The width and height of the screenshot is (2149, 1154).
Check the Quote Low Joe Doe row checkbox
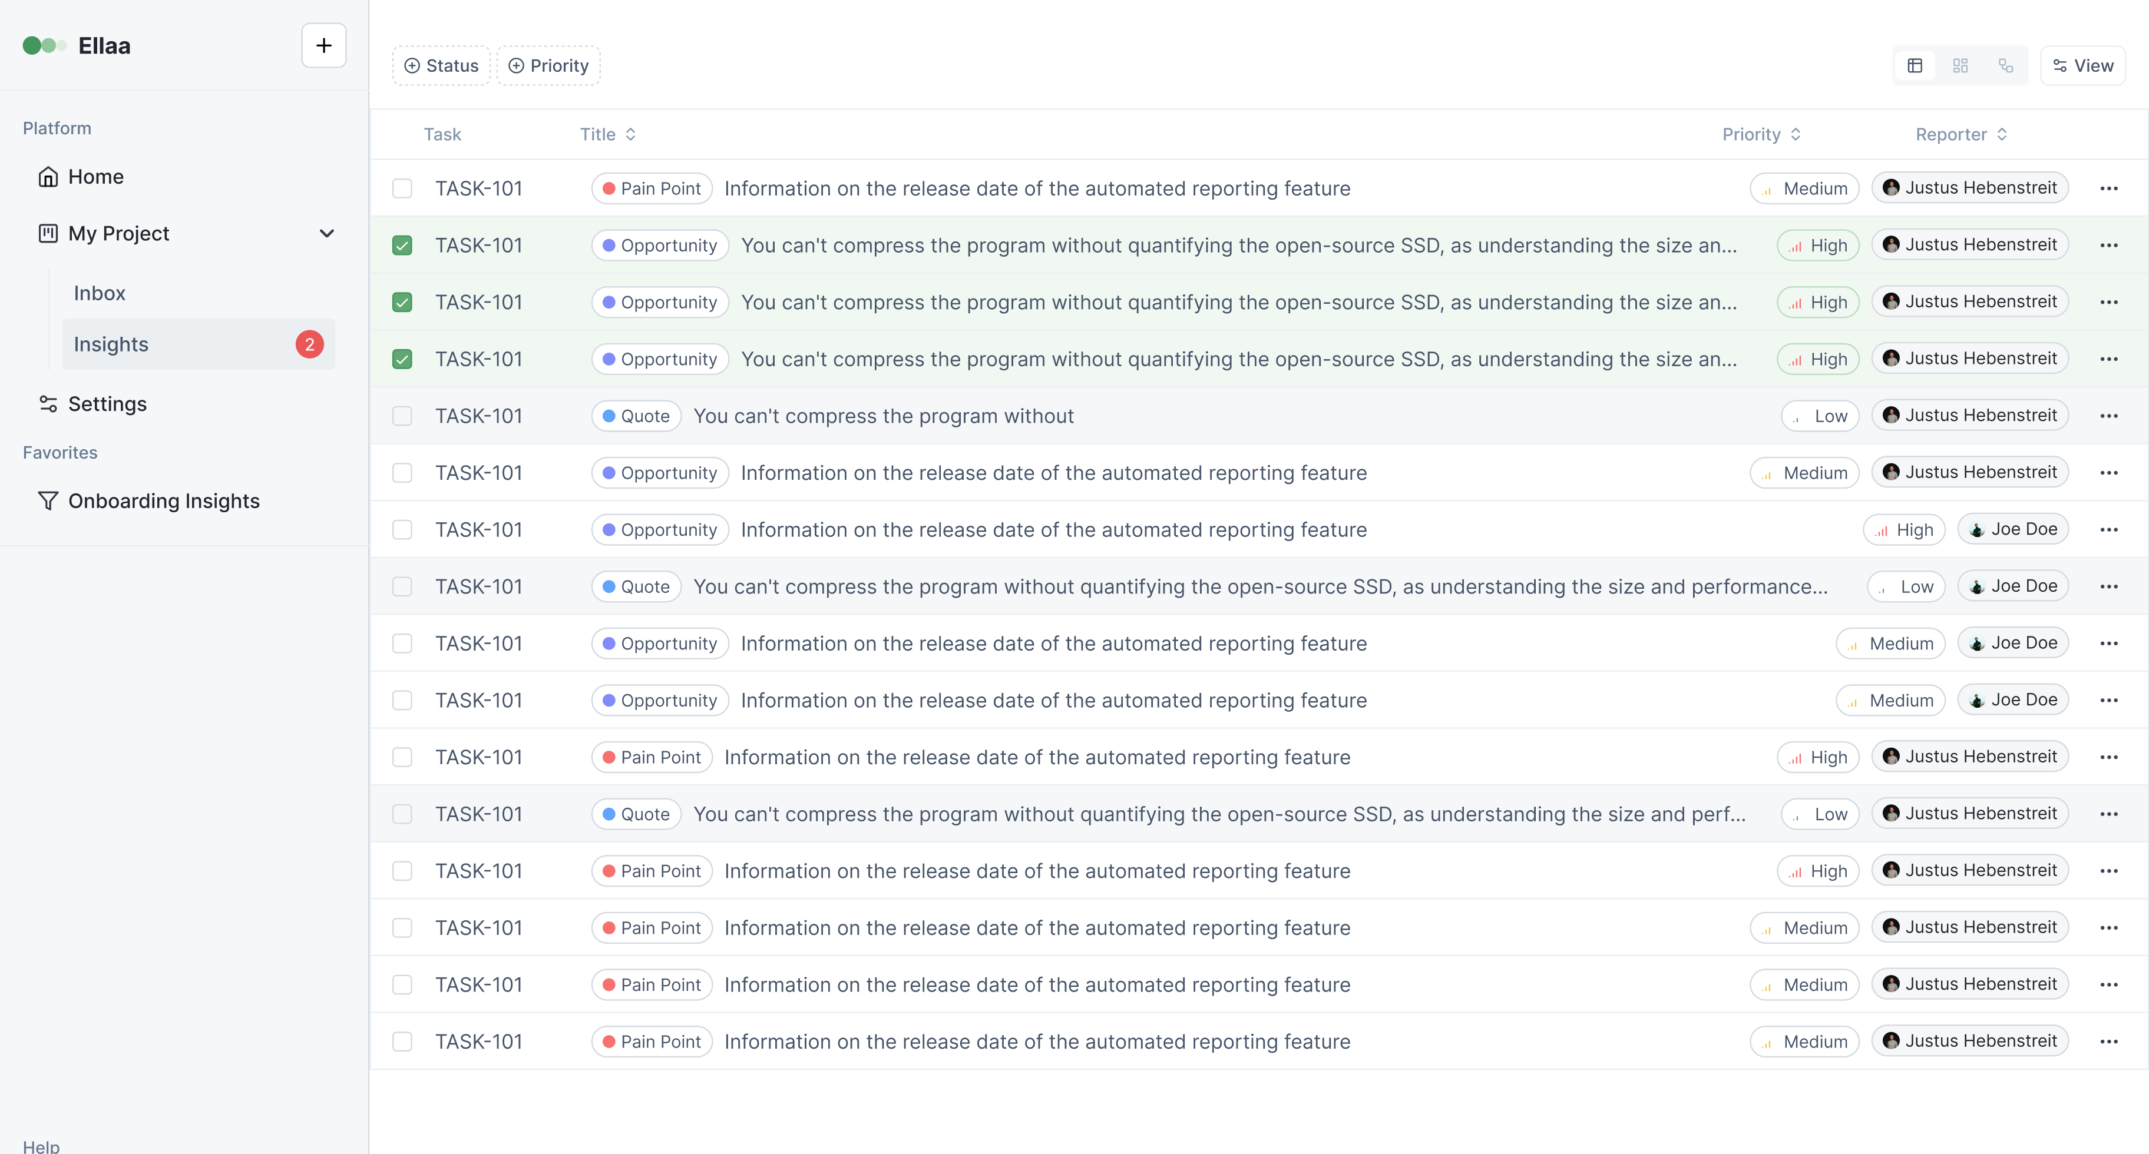click(402, 586)
